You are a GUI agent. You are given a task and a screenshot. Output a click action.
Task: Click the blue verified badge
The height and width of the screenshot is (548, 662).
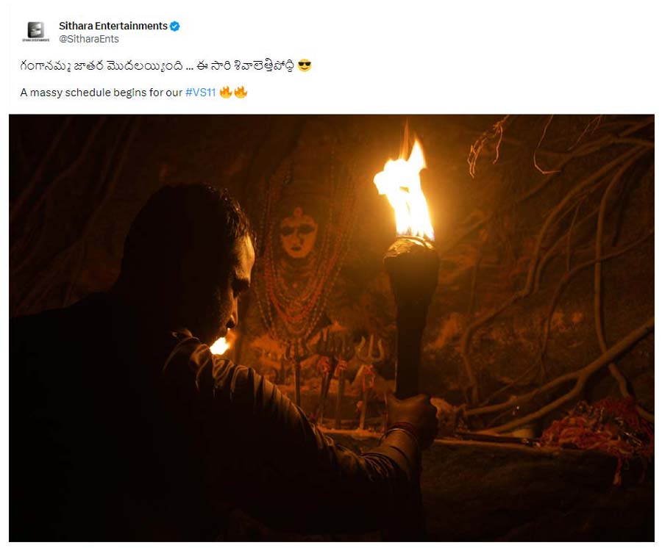[x=175, y=26]
